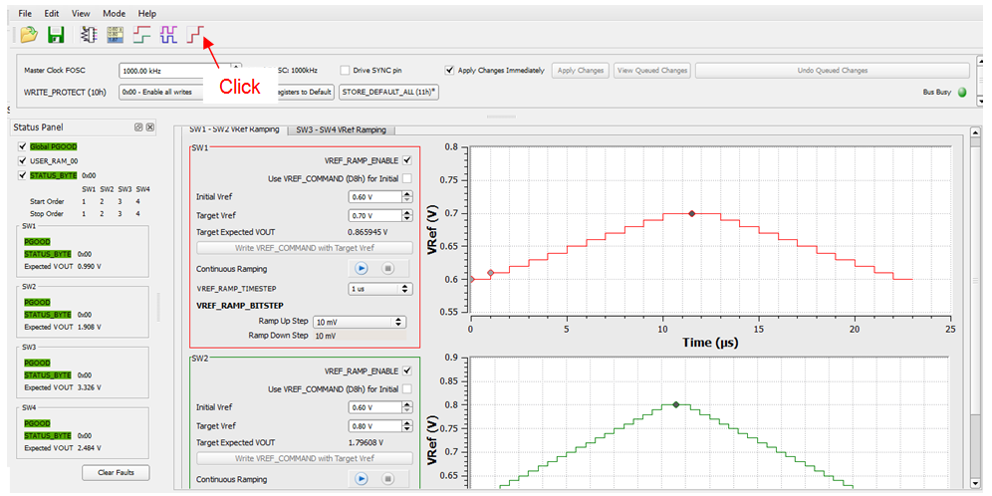Click the green save disk icon

(57, 34)
